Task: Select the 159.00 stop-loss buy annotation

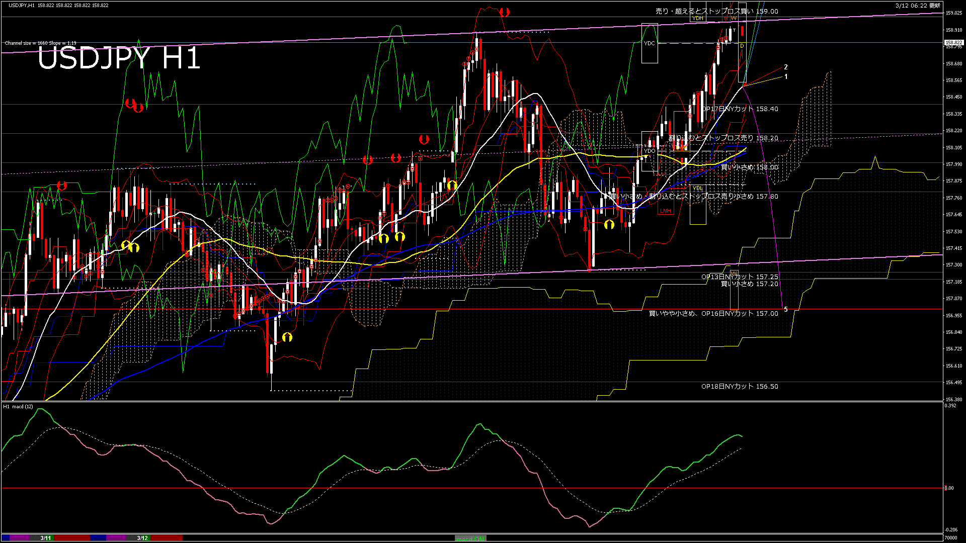Action: point(716,11)
